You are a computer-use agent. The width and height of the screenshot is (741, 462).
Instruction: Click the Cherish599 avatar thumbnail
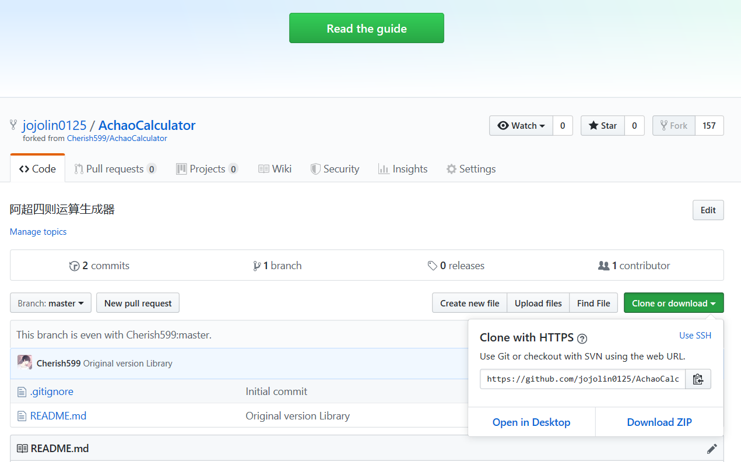(x=24, y=362)
